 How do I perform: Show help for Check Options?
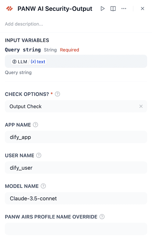pyautogui.click(x=57, y=94)
